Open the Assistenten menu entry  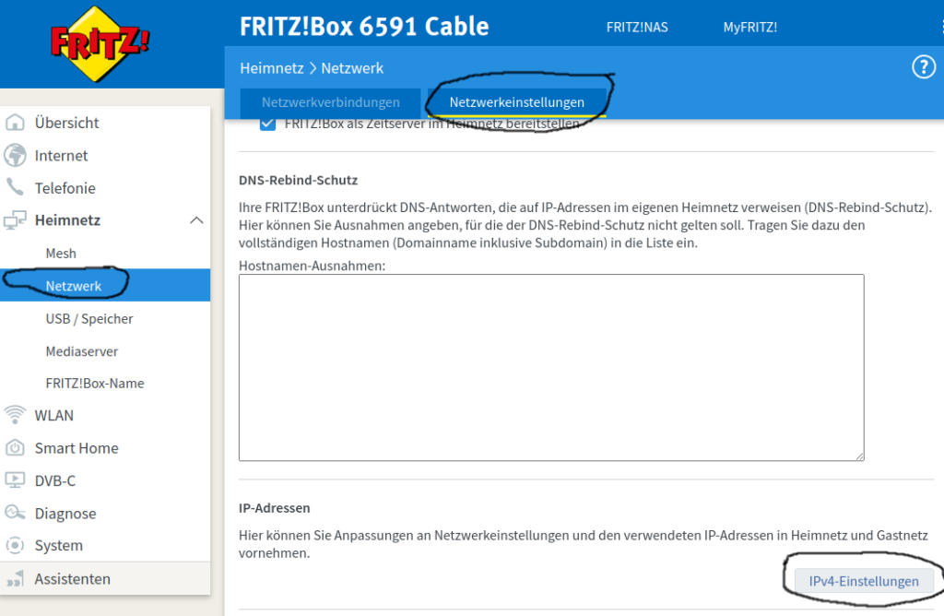click(x=105, y=579)
